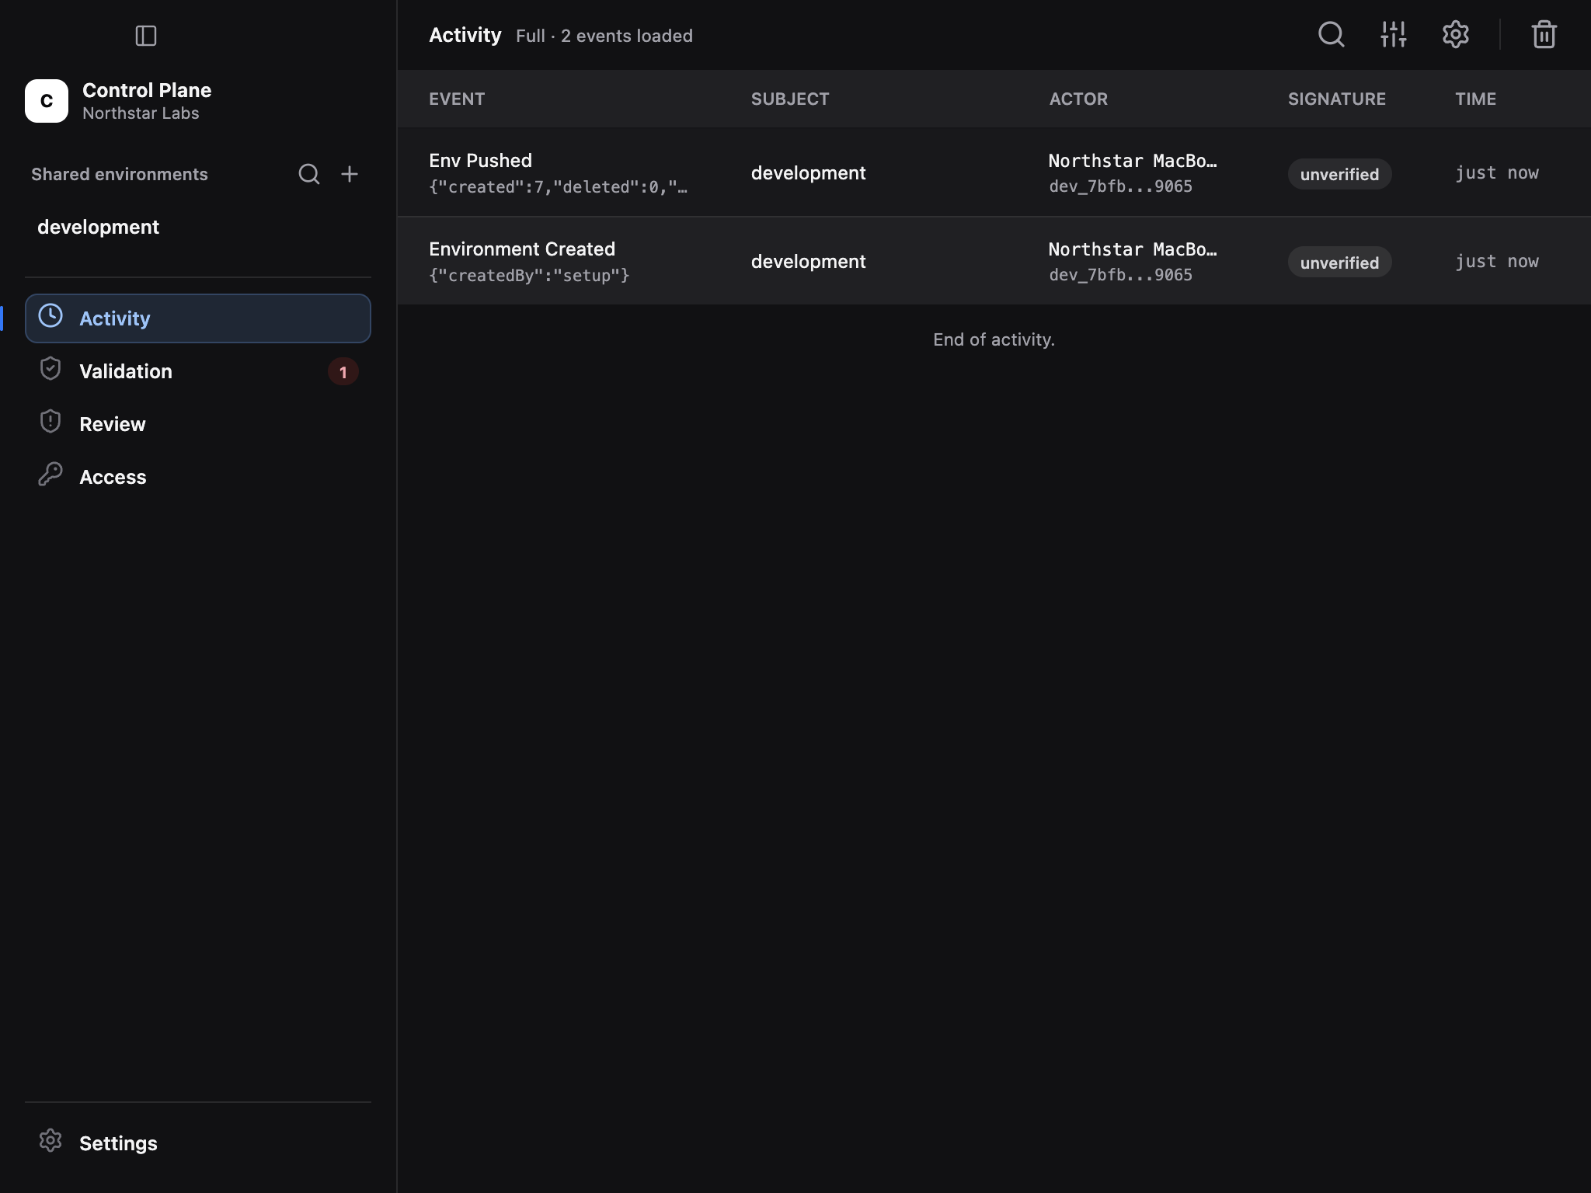This screenshot has height=1193, width=1591.
Task: Click the Access key icon
Action: tap(50, 475)
